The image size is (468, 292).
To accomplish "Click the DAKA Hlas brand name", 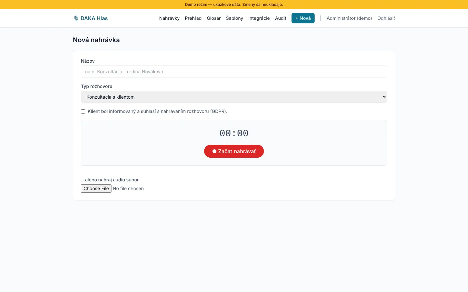I will tap(94, 18).
